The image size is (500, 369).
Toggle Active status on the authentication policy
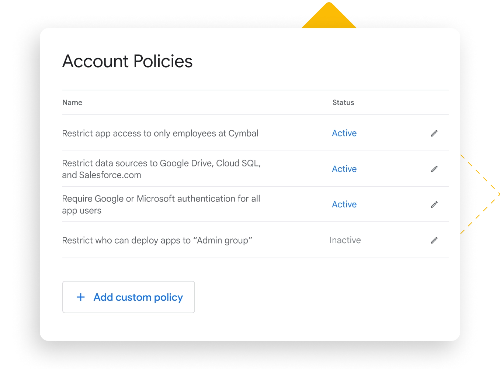pyautogui.click(x=344, y=204)
